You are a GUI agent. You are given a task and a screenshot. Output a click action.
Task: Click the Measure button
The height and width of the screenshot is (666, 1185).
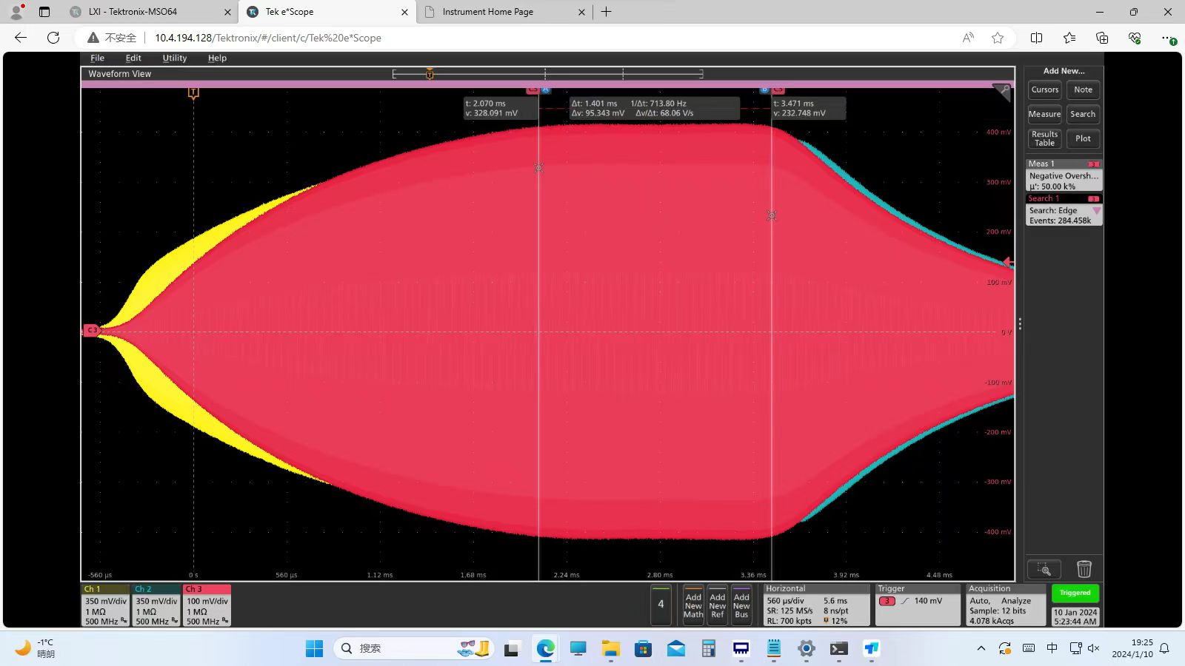pos(1044,114)
